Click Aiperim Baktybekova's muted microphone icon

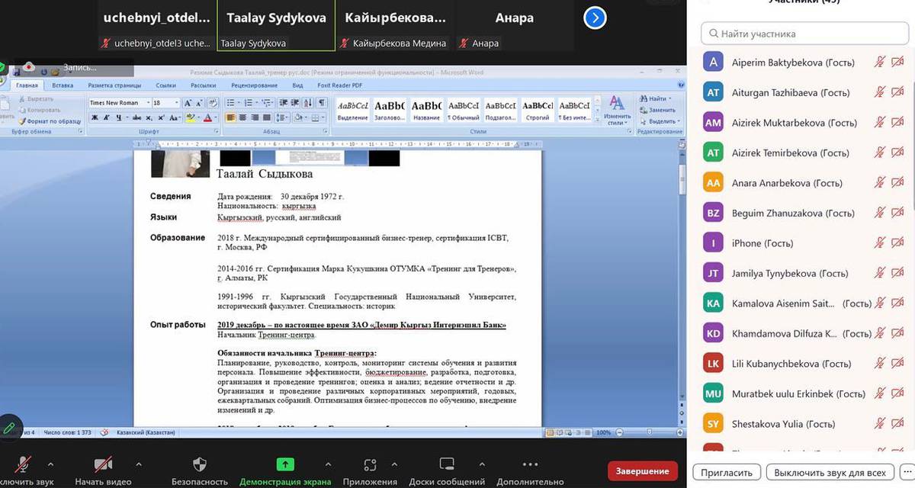click(x=880, y=63)
